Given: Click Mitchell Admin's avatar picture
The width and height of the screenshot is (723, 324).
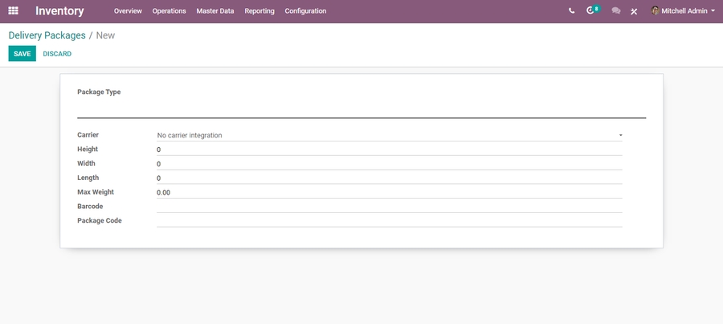Looking at the screenshot, I should tap(655, 11).
